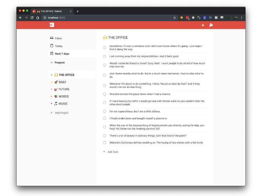Screen dimensions: 260x196
Task: Click the plus quick add task icon
Action: 203,25
